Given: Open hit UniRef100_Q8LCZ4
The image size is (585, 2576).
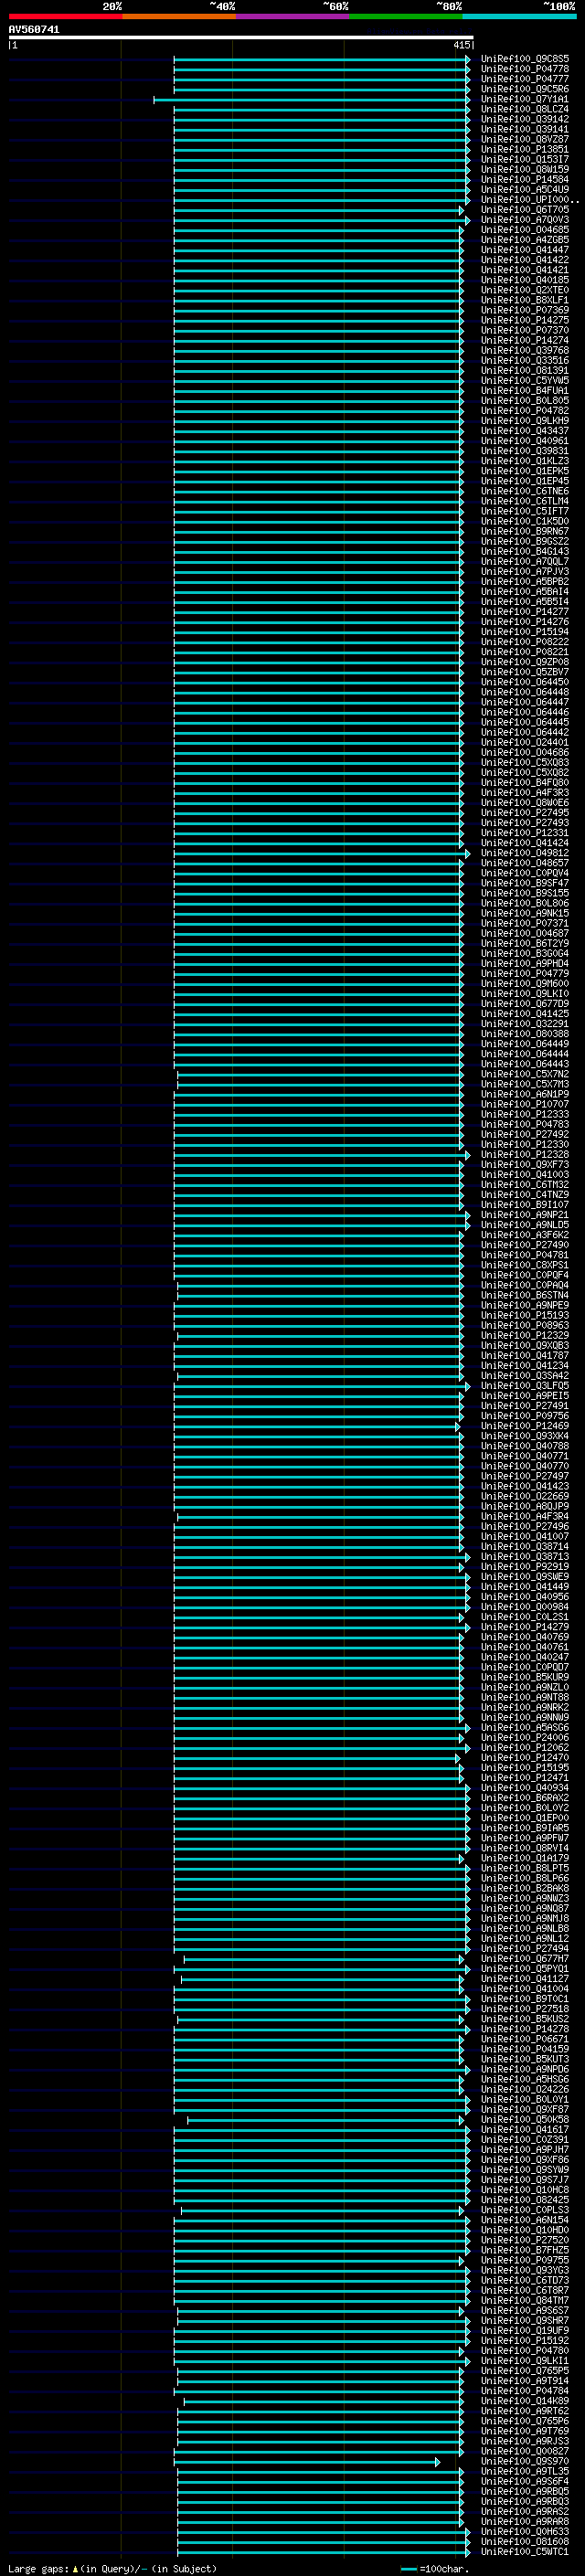Looking at the screenshot, I should pos(524,109).
